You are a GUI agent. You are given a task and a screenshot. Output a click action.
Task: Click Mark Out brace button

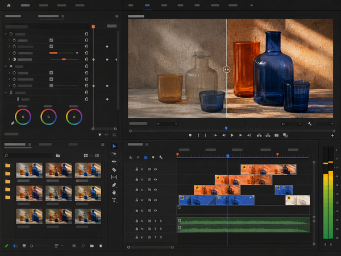(205, 135)
